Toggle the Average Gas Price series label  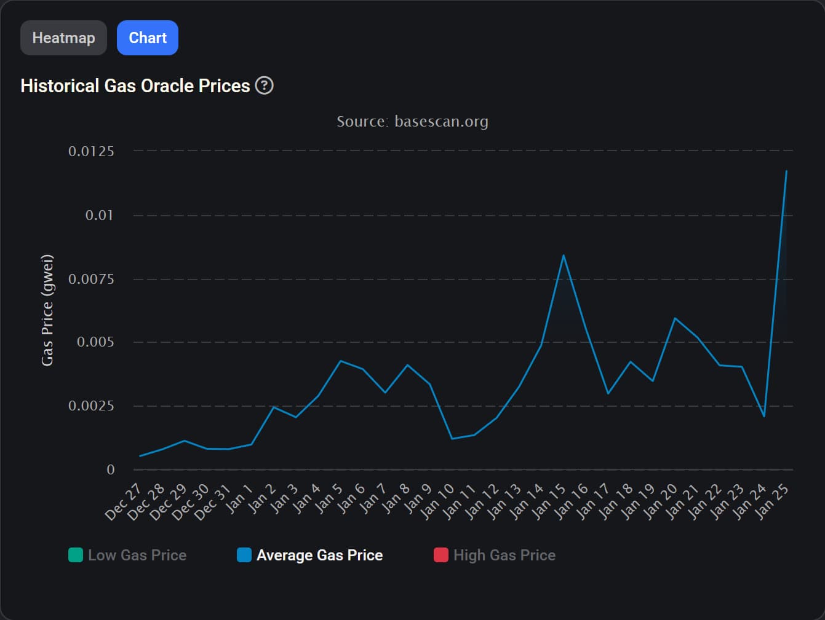click(x=319, y=555)
